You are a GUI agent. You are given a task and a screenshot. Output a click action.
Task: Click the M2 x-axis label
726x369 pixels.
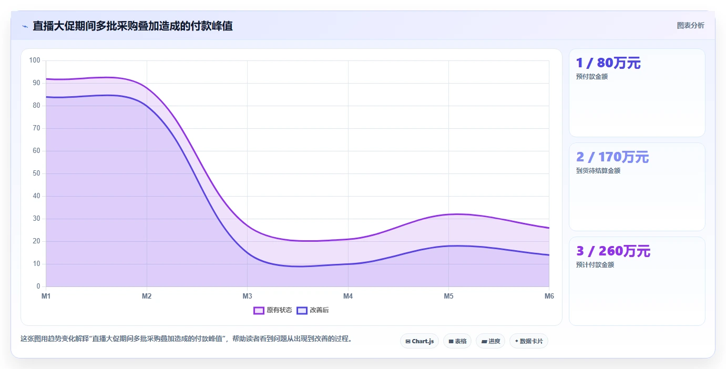(x=147, y=296)
